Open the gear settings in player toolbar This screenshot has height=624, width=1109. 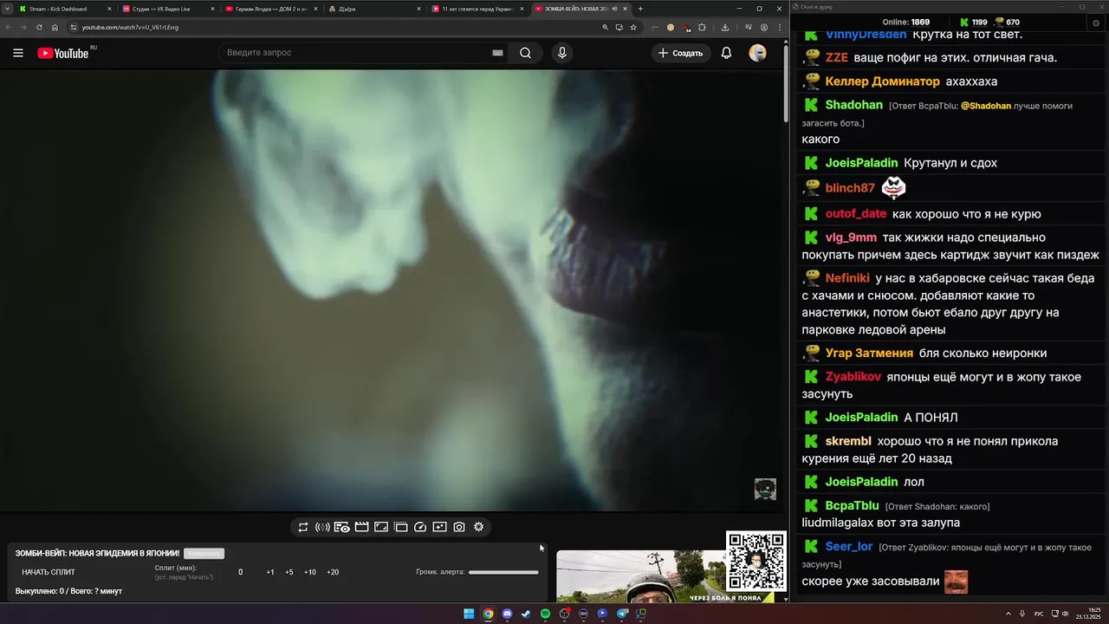(478, 527)
